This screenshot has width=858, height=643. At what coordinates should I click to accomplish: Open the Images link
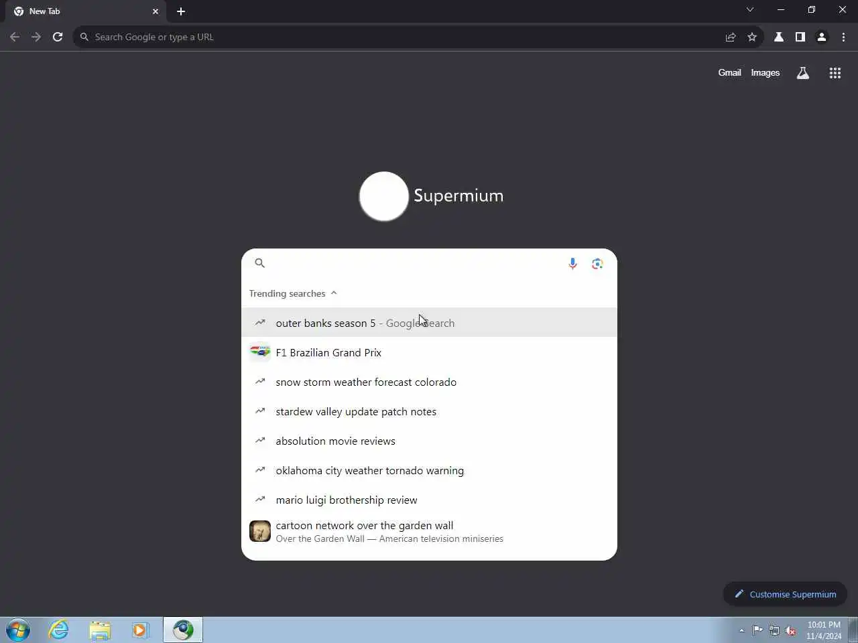765,72
